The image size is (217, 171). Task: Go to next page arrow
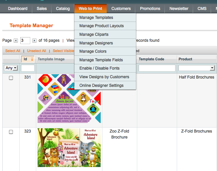click(x=34, y=40)
